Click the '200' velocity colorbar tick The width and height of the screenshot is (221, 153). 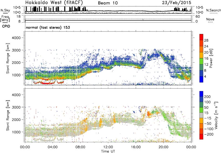pos(207,97)
